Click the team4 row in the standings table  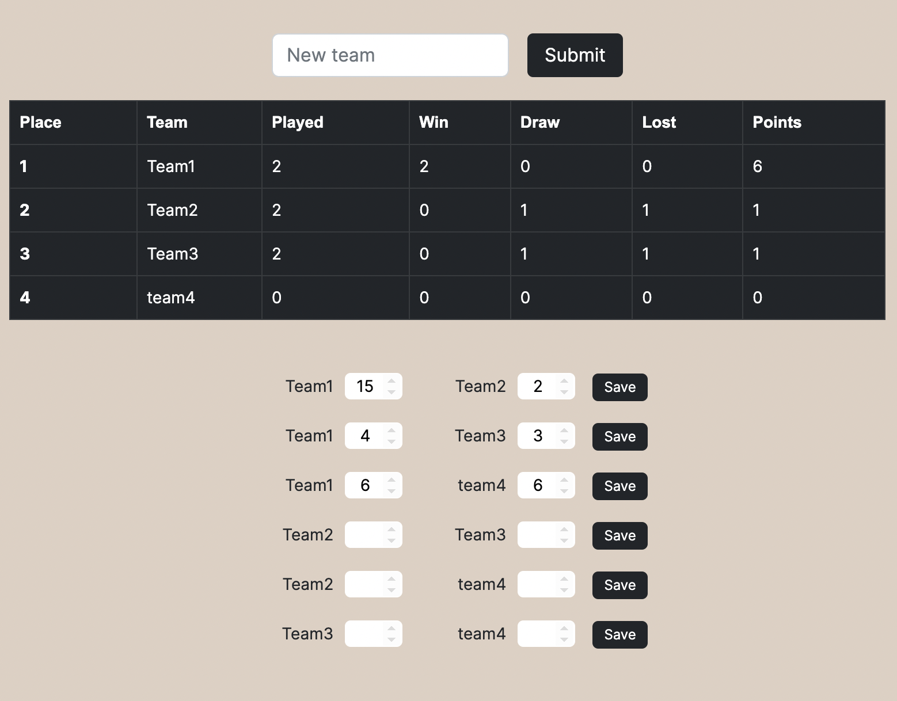click(x=170, y=298)
